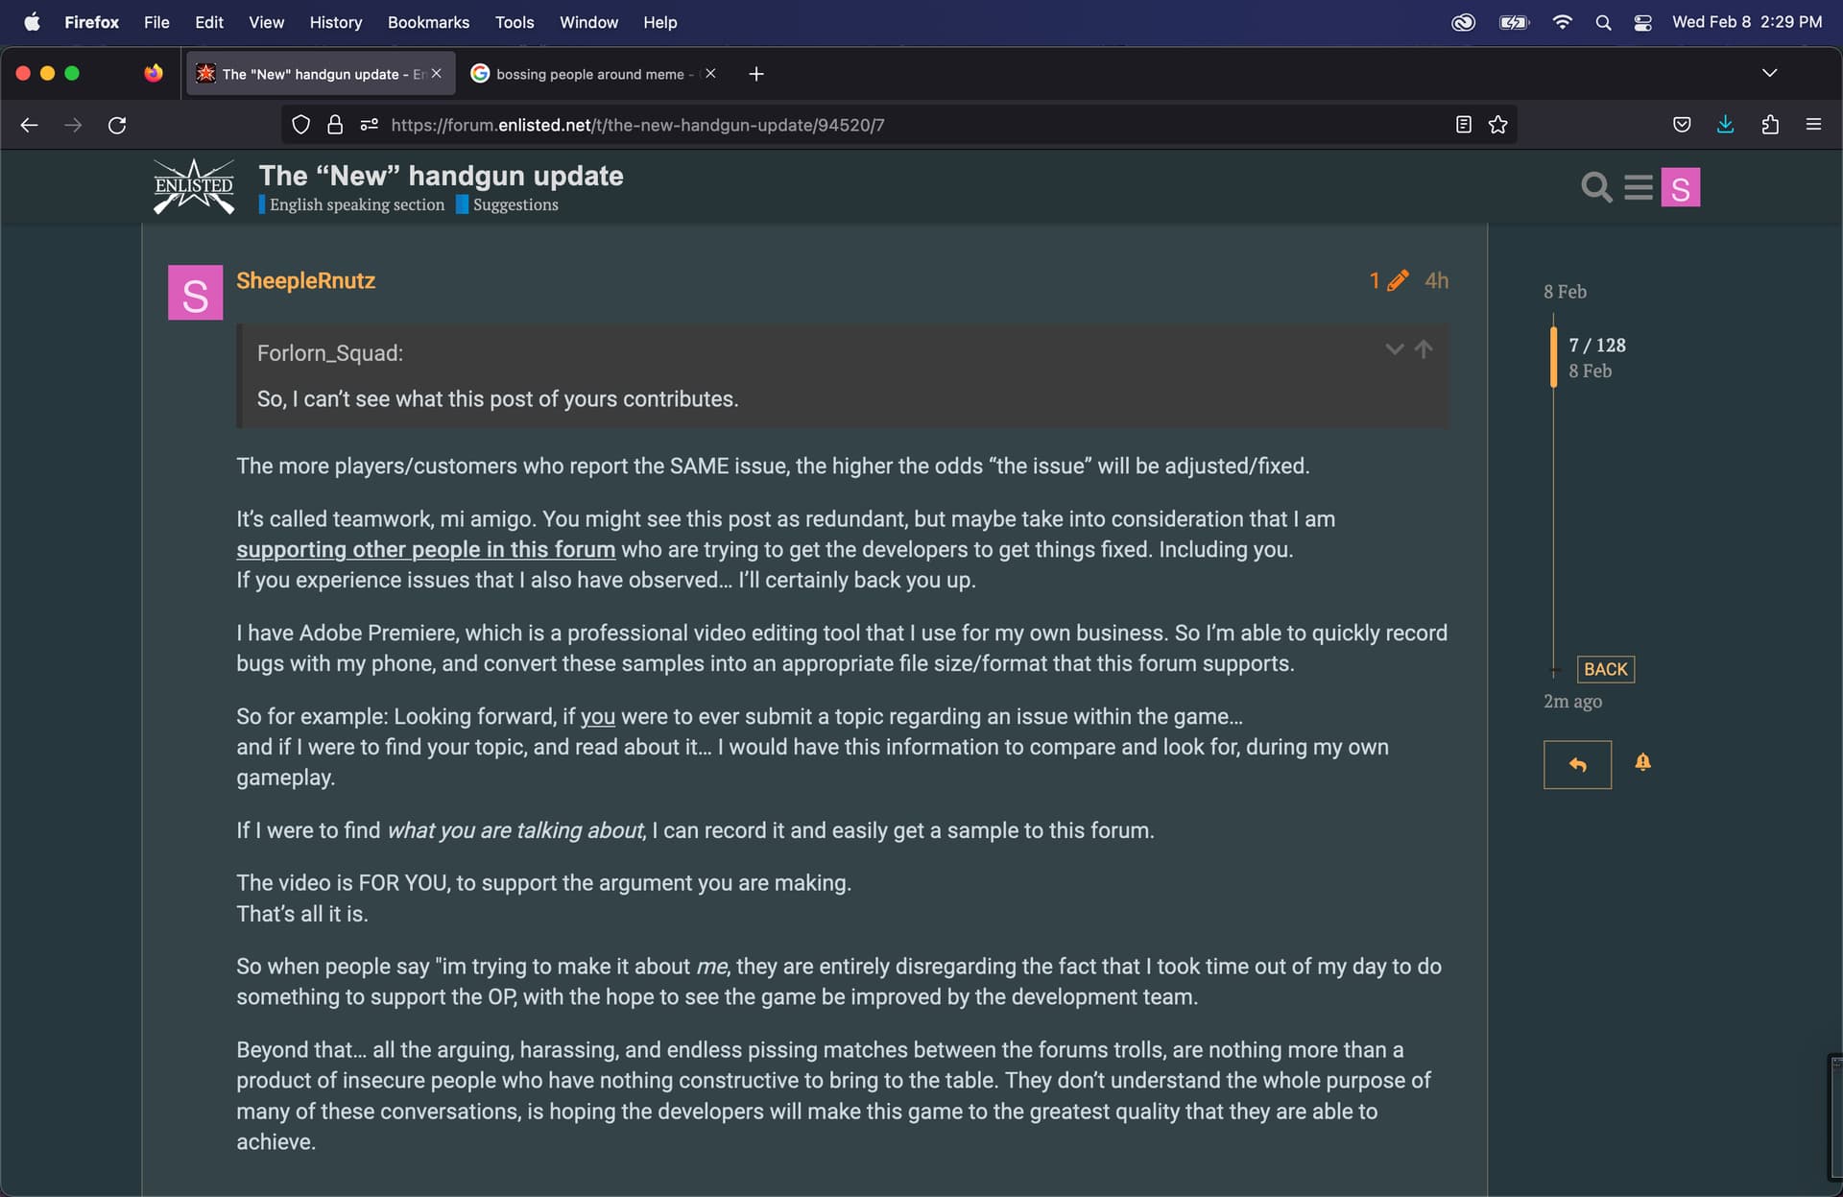
Task: Open the forum search magnifier icon
Action: (x=1596, y=187)
